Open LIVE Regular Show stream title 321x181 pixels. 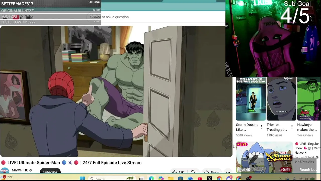tap(307, 148)
